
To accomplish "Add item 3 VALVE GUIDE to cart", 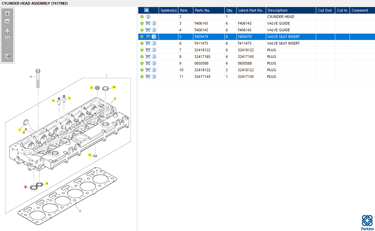I will (x=148, y=23).
